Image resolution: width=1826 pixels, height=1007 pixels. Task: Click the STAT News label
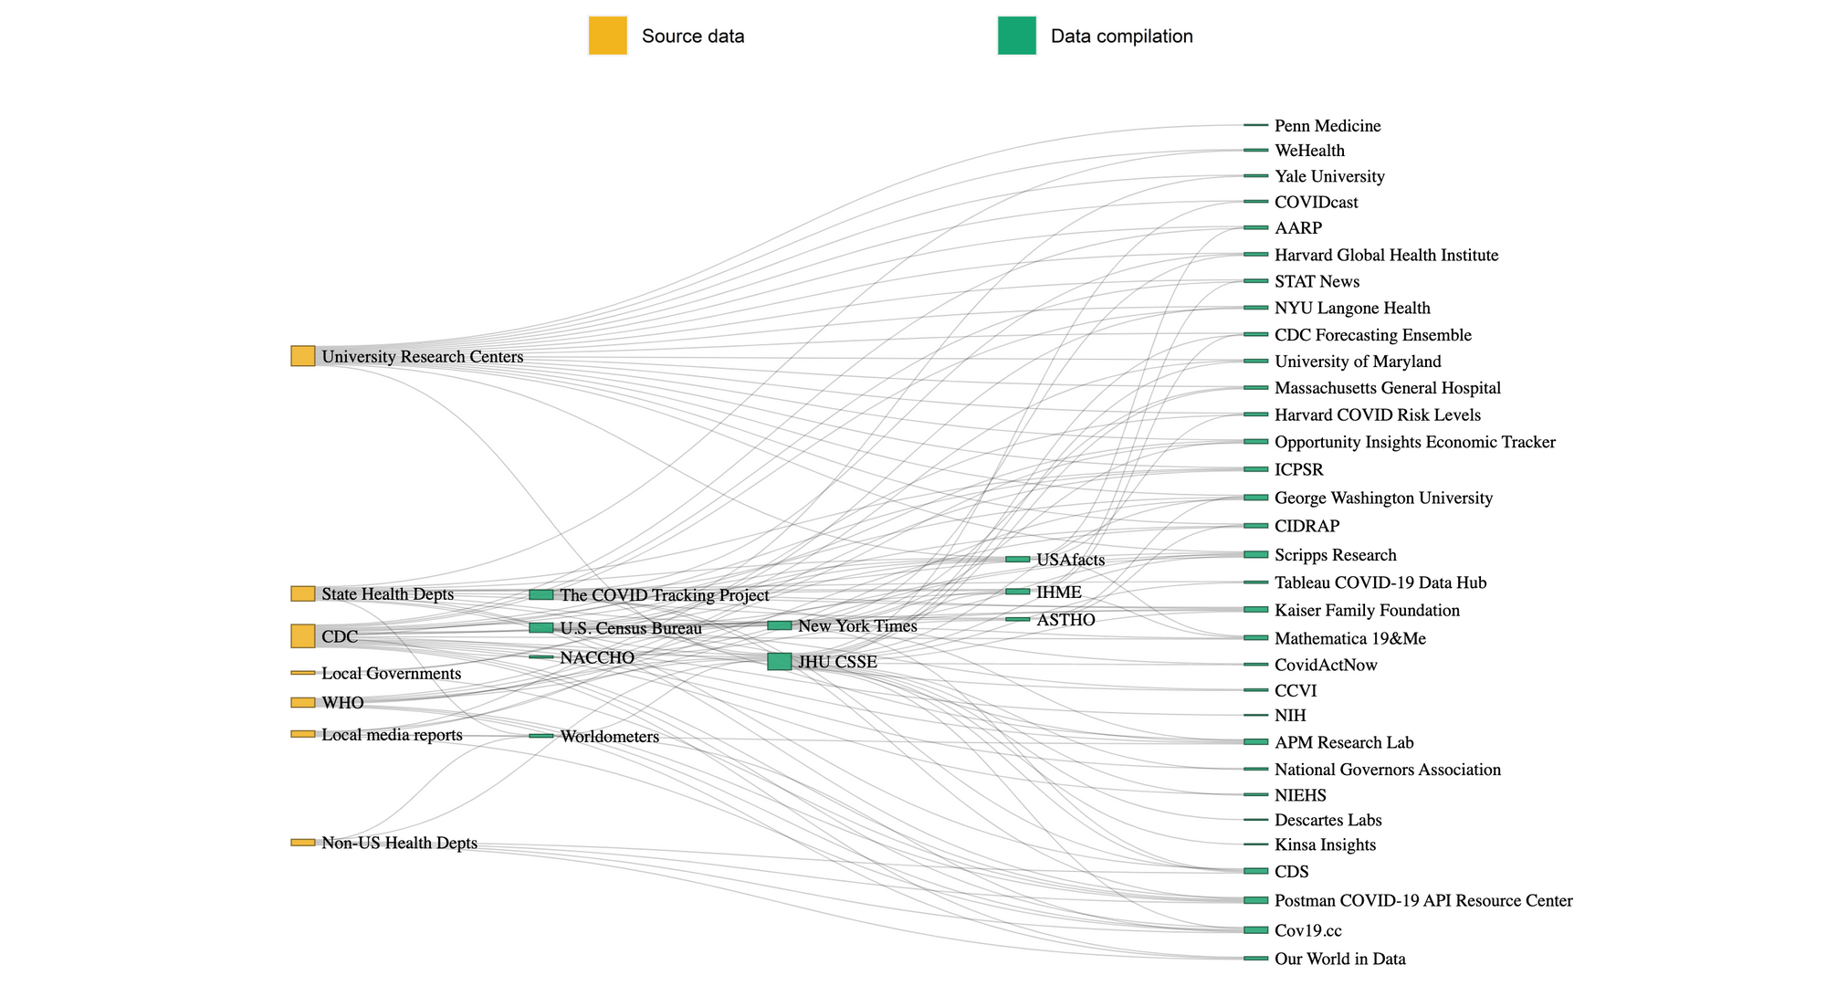1317,281
